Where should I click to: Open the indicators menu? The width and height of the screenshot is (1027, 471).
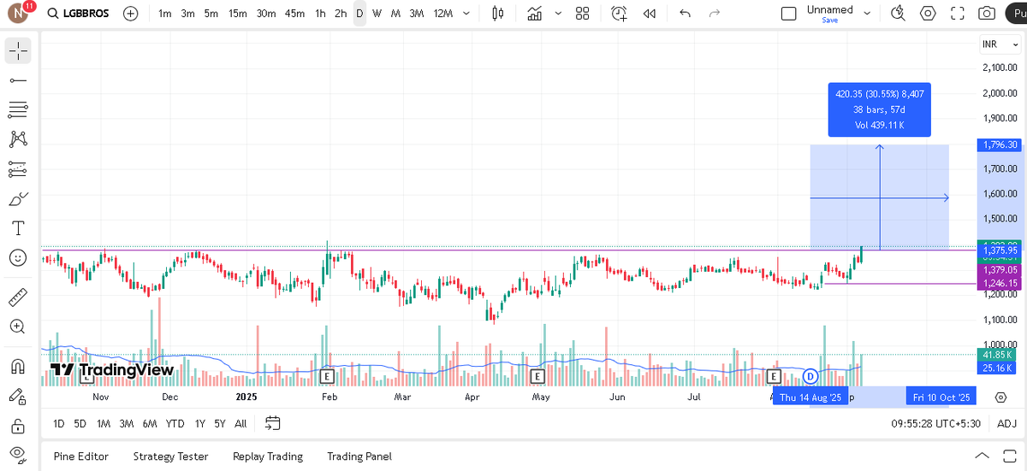(x=535, y=14)
